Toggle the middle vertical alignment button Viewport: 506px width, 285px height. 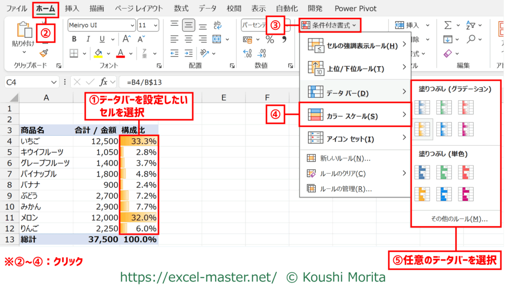189,25
